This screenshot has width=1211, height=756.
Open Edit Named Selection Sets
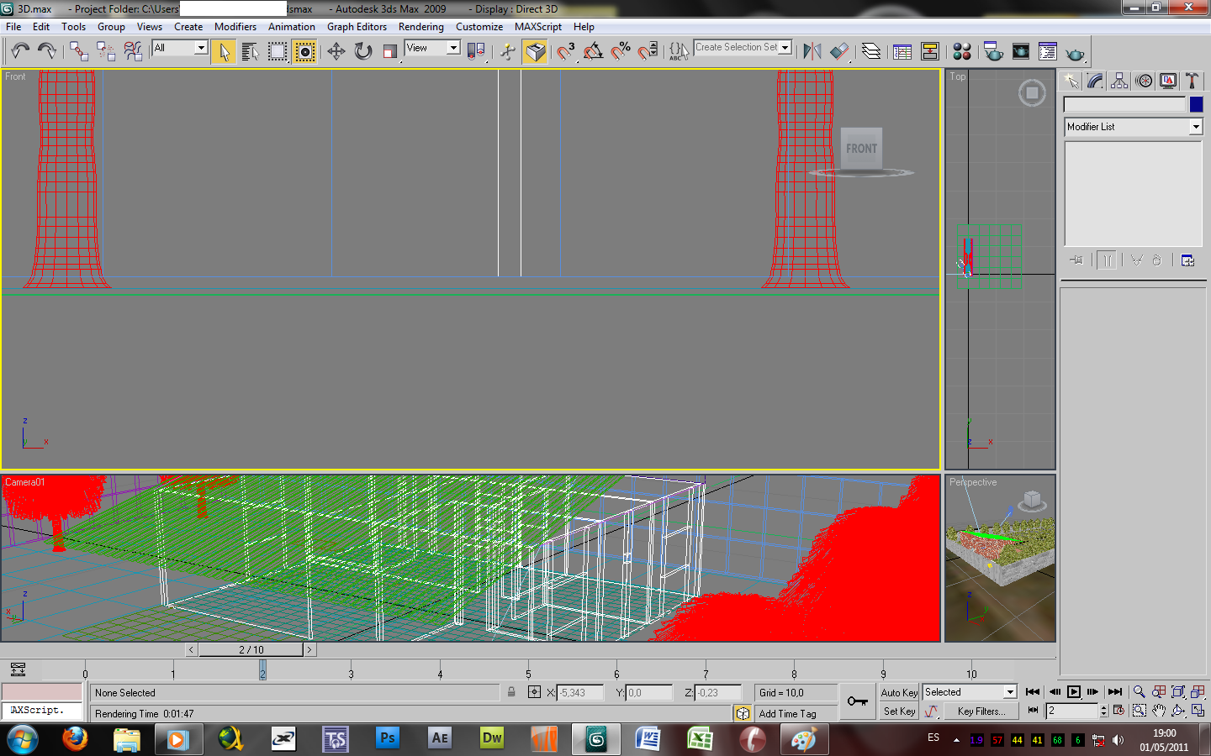point(679,51)
